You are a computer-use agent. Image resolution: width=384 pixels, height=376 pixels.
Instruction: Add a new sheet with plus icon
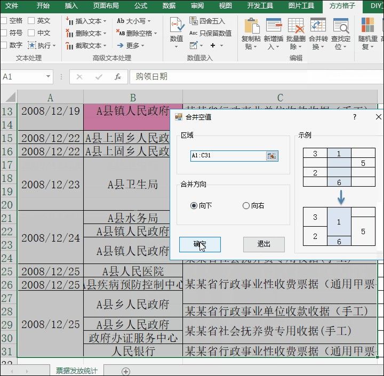pyautogui.click(x=126, y=371)
